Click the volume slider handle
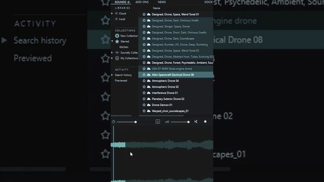 pyautogui.click(x=188, y=122)
